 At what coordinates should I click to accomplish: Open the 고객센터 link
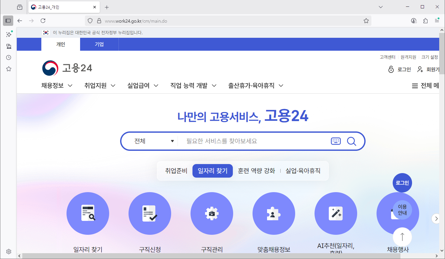[387, 57]
